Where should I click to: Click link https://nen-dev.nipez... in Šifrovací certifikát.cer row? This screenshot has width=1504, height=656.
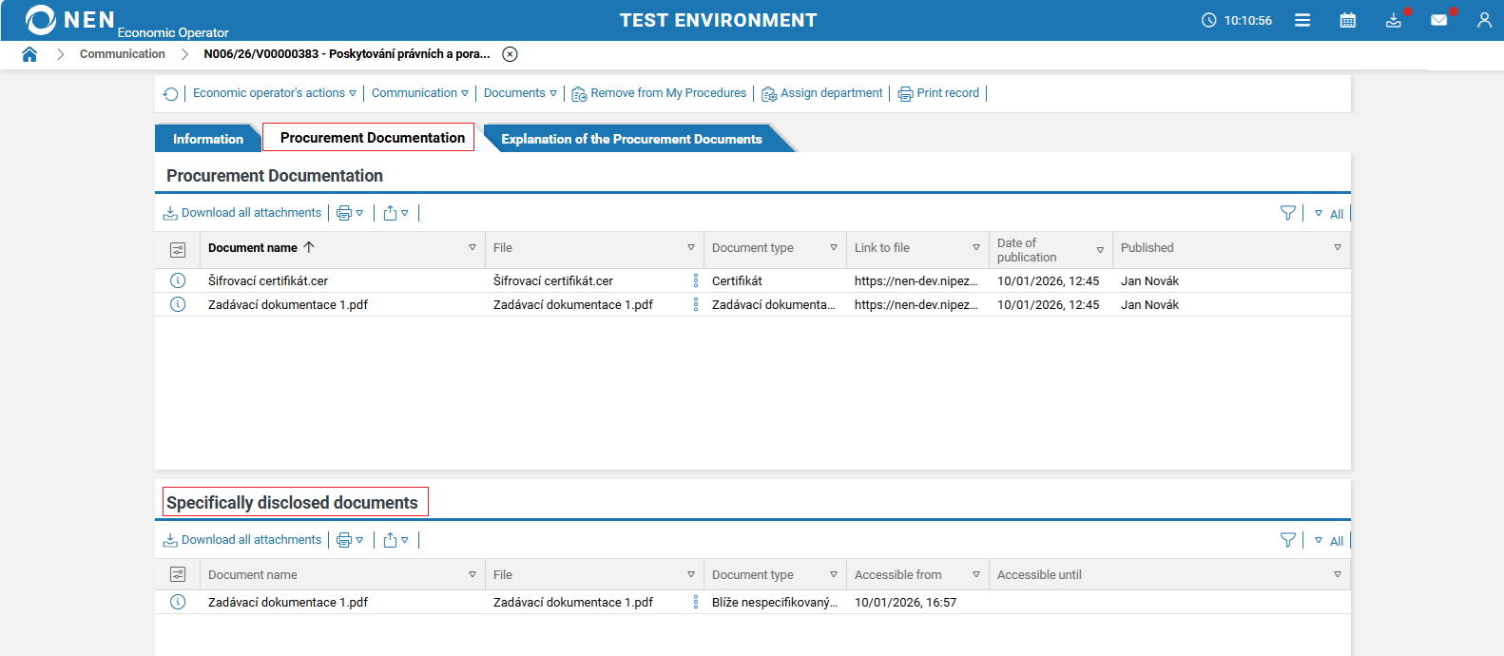pos(916,280)
